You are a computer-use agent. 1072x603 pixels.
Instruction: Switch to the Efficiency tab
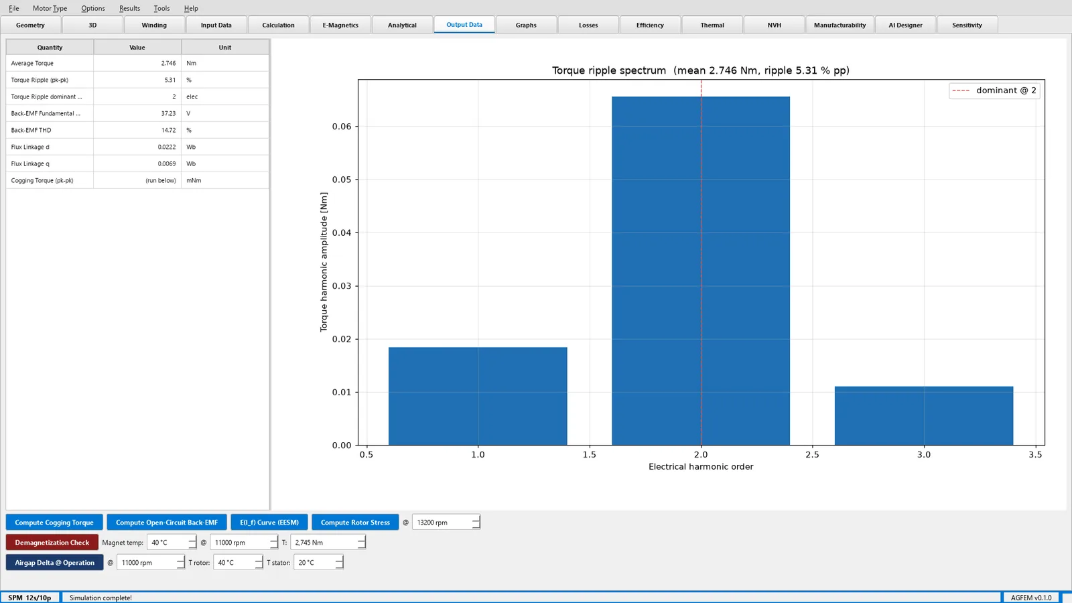[x=650, y=25]
